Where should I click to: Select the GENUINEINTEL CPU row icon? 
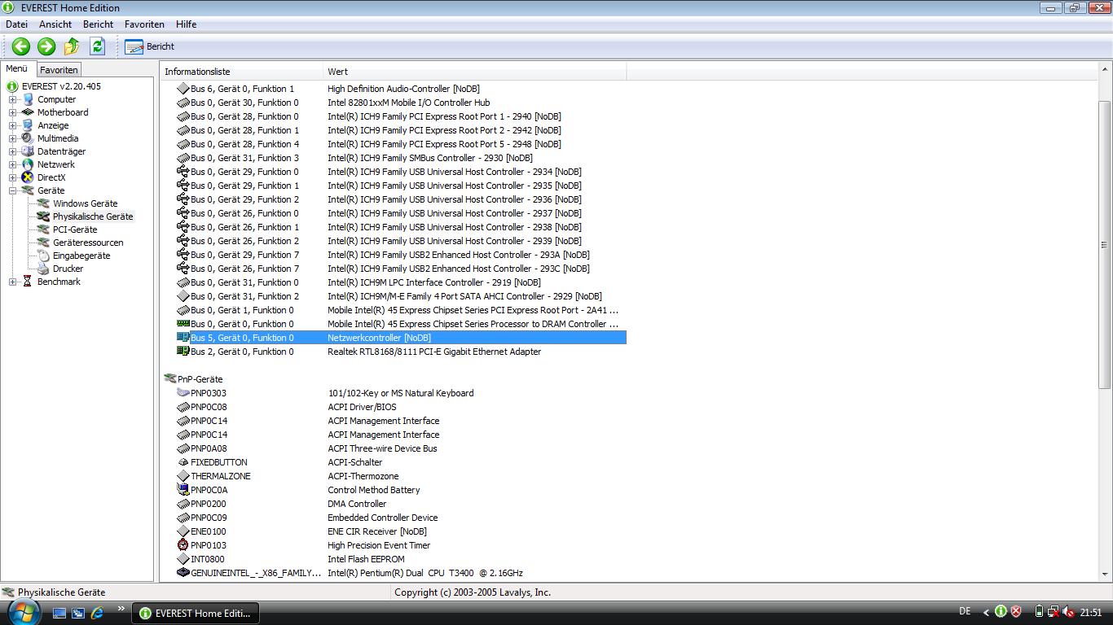point(183,573)
